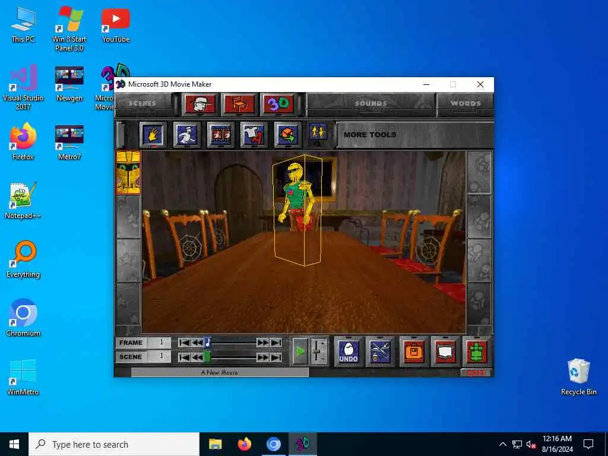
Task: Open Visual Studio 2017 desktop shortcut
Action: coord(23,88)
